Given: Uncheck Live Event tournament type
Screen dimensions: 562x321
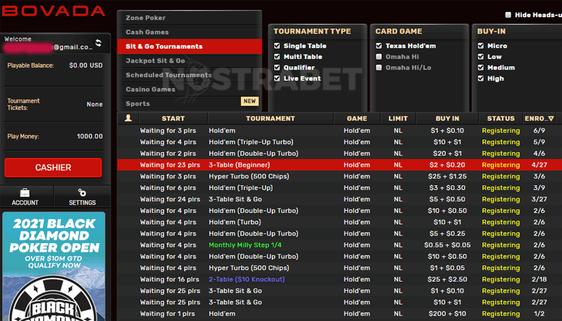Looking at the screenshot, I should (277, 79).
